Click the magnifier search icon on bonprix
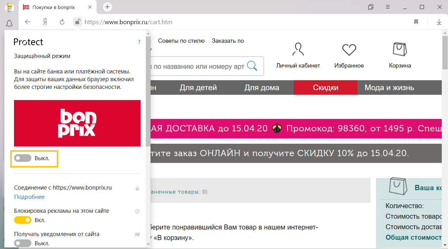 [x=252, y=66]
